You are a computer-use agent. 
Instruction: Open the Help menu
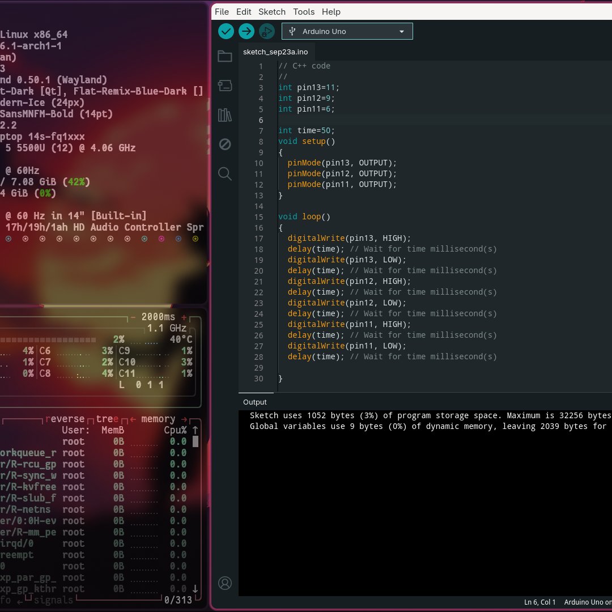(x=331, y=11)
